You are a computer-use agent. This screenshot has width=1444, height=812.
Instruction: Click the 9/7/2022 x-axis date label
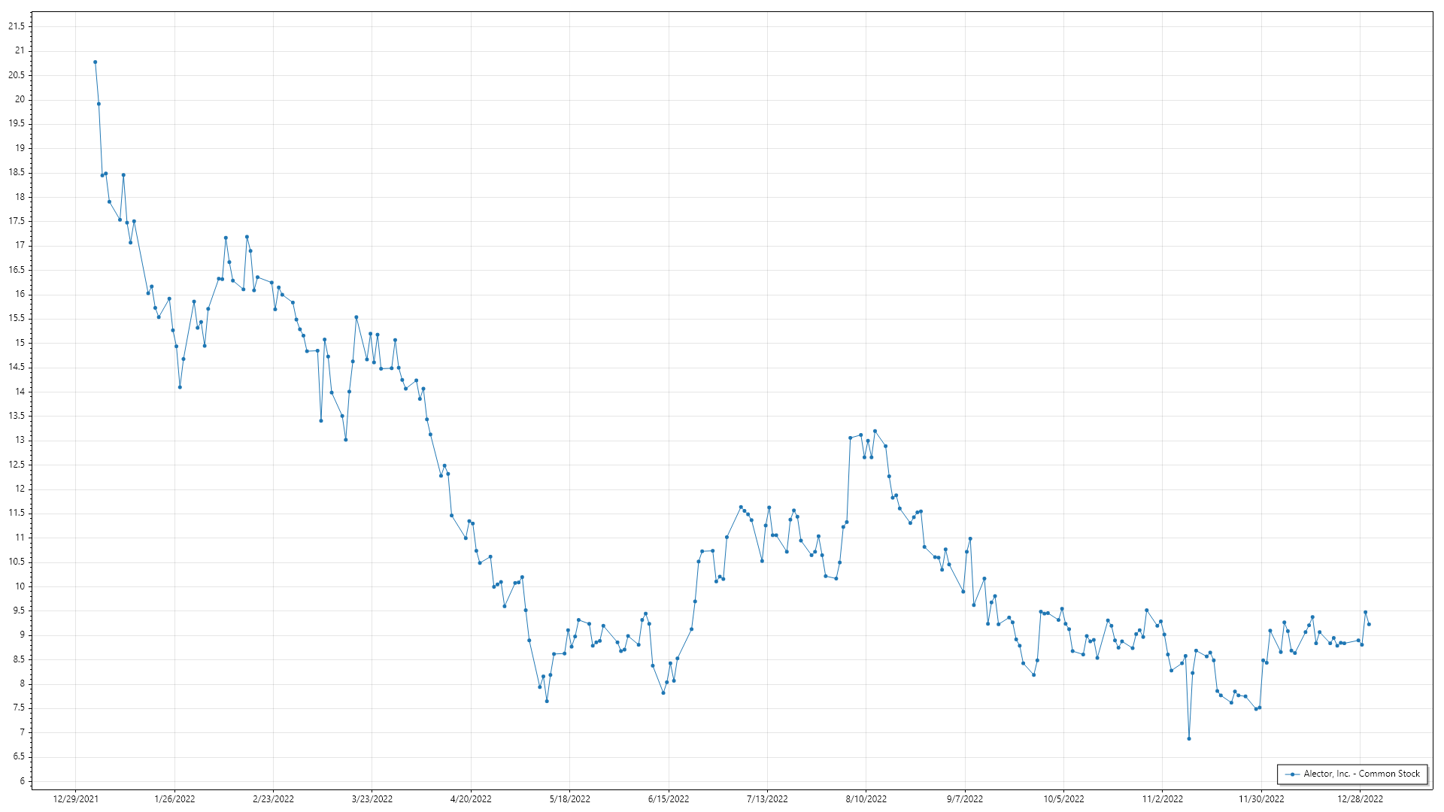point(965,799)
